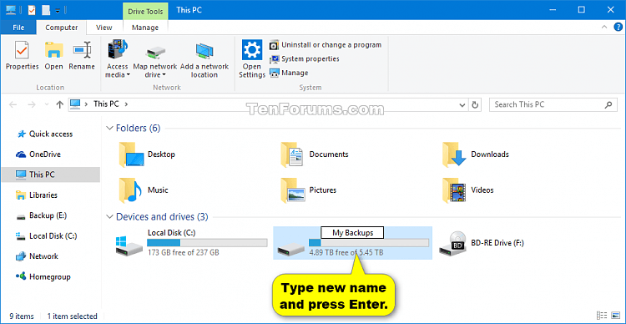Switch to the Computer ribbon tab
This screenshot has width=626, height=324.
pyautogui.click(x=62, y=28)
